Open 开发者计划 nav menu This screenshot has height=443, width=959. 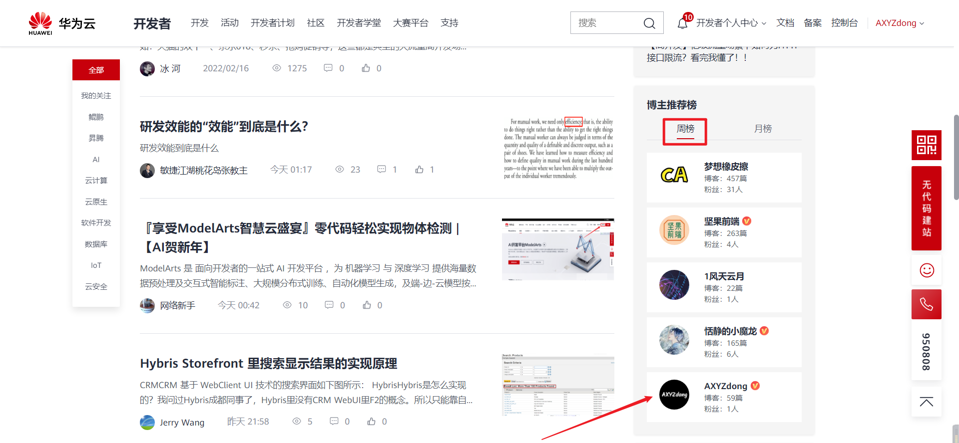(273, 23)
